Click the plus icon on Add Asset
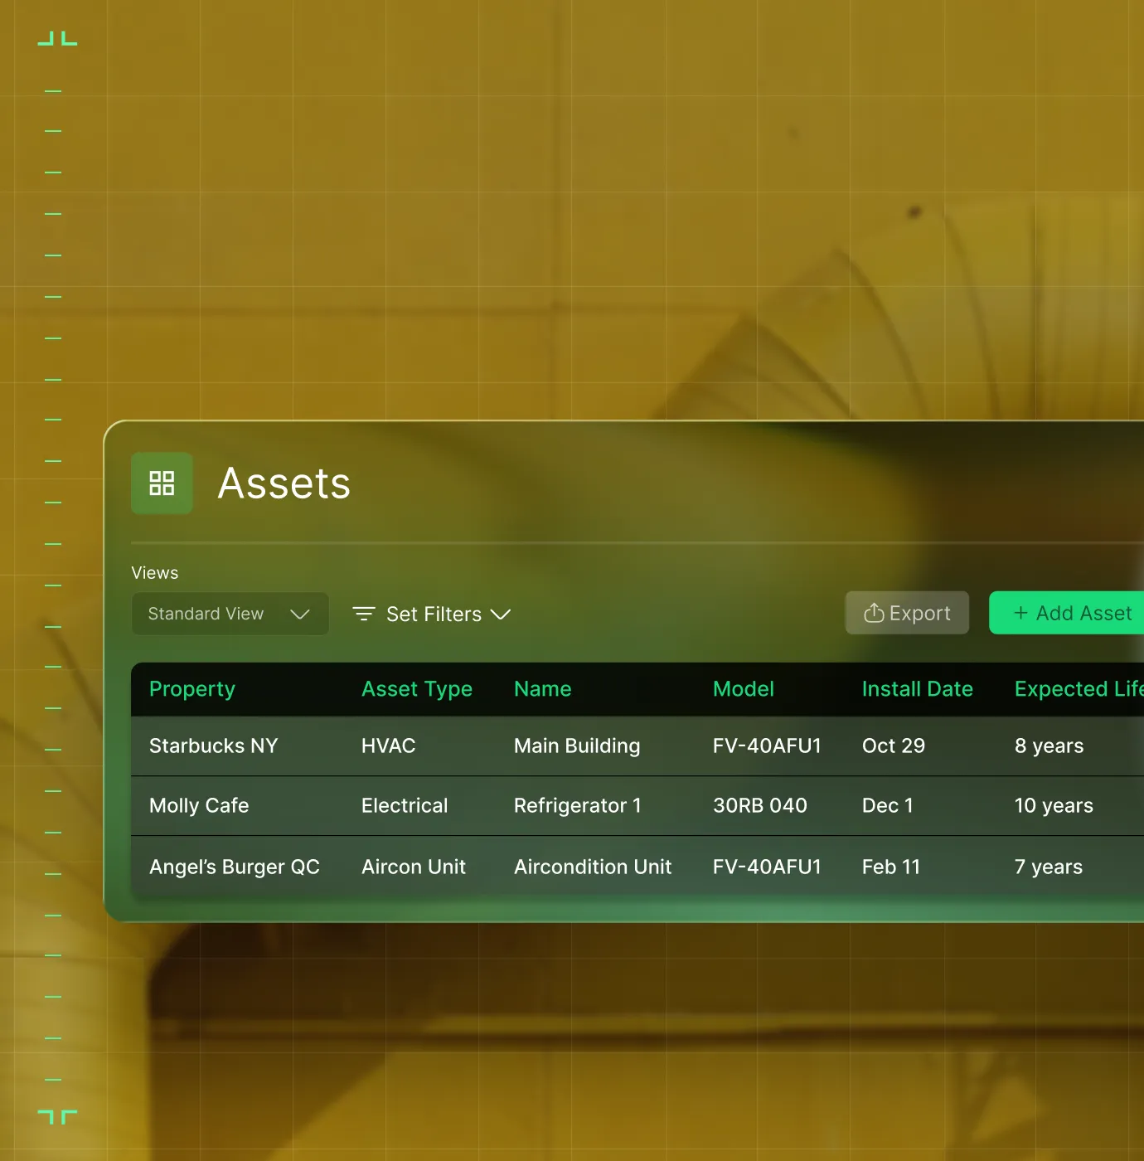Screen dimensions: 1144x1161 point(1020,613)
